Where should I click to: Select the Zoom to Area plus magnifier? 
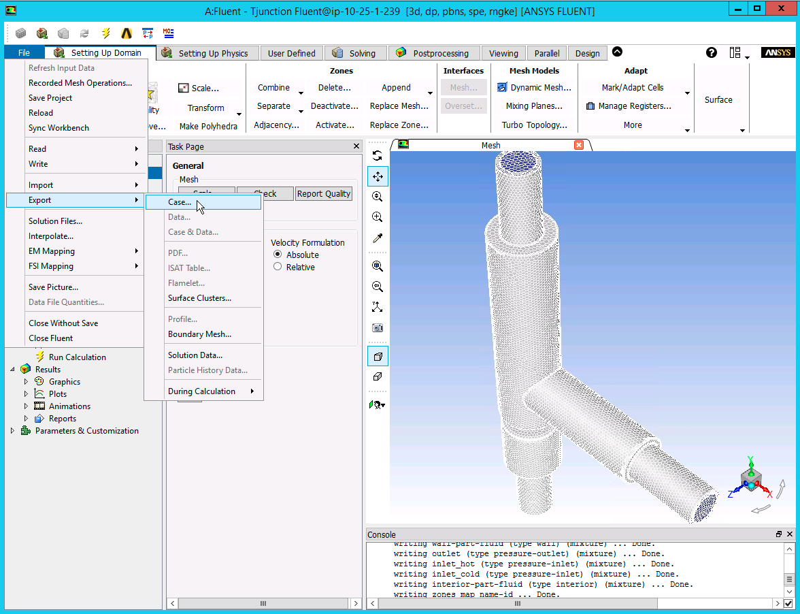[x=378, y=217]
